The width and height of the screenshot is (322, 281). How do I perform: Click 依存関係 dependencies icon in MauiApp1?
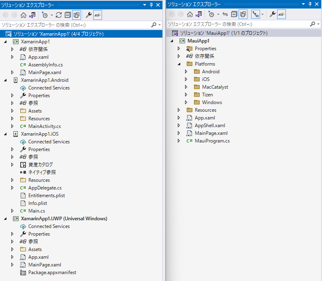(x=189, y=56)
